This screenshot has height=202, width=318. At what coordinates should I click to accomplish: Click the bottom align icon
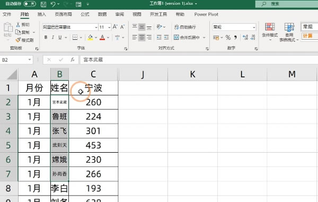149,27
